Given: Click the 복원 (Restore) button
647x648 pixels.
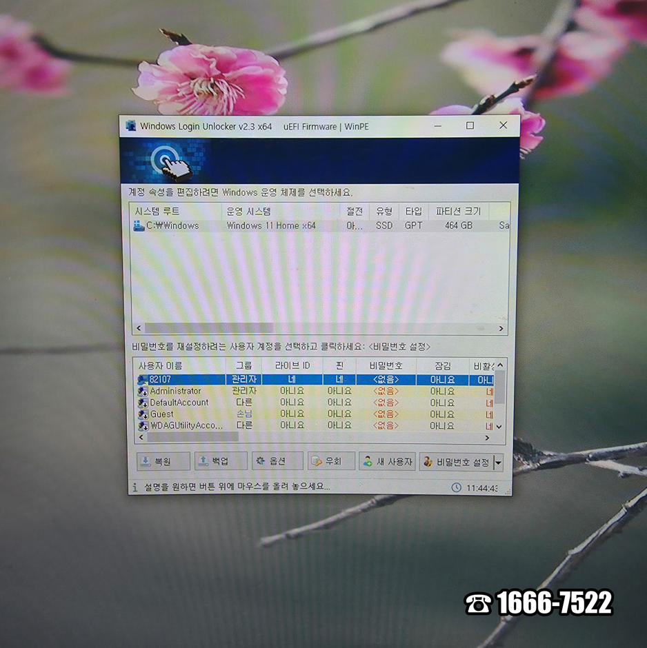Looking at the screenshot, I should [163, 461].
